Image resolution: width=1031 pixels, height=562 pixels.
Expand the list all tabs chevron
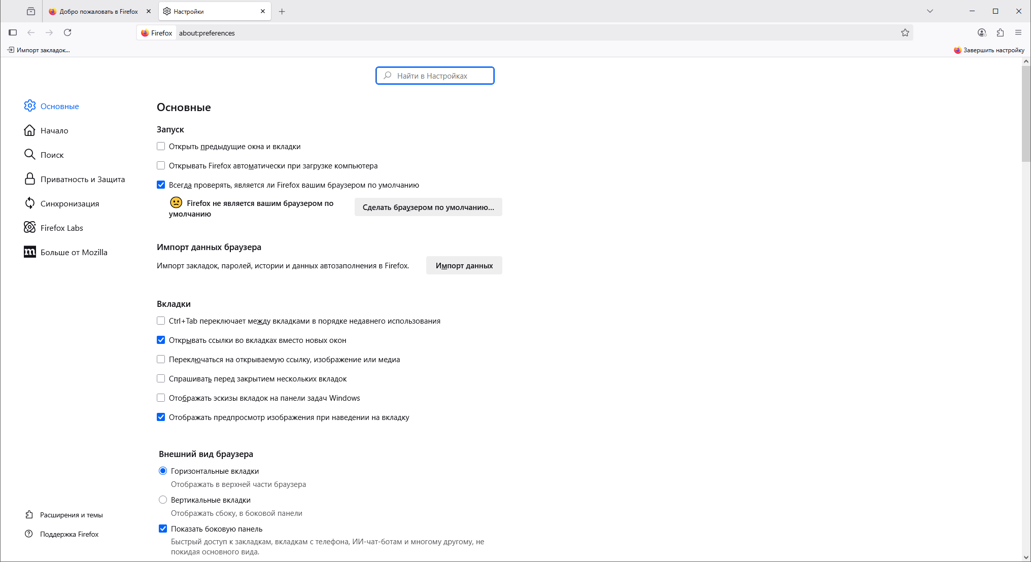coord(930,11)
